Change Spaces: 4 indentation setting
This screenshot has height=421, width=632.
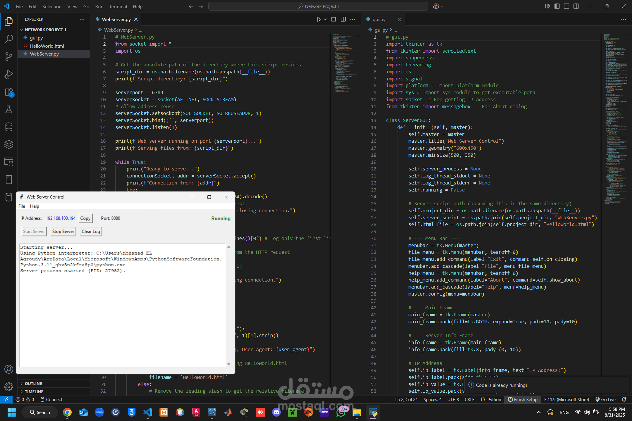click(432, 399)
